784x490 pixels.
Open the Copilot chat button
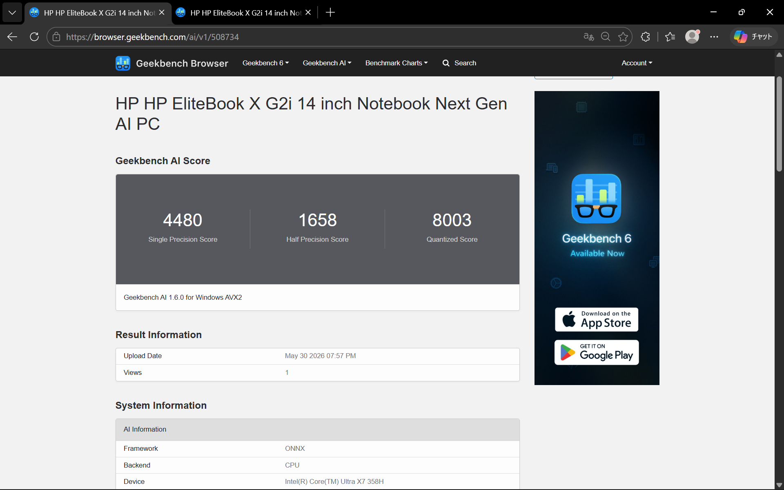(753, 37)
